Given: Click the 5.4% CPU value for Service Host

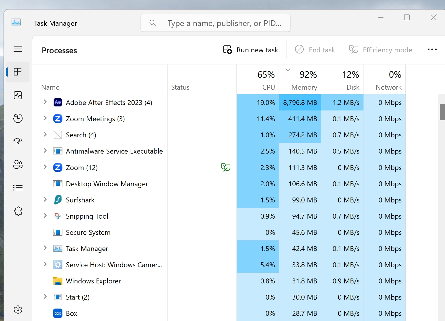Looking at the screenshot, I should tap(268, 265).
